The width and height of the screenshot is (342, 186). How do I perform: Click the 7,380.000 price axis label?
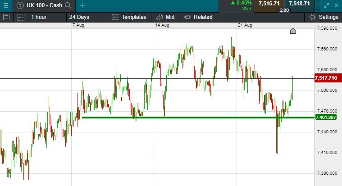point(327,173)
